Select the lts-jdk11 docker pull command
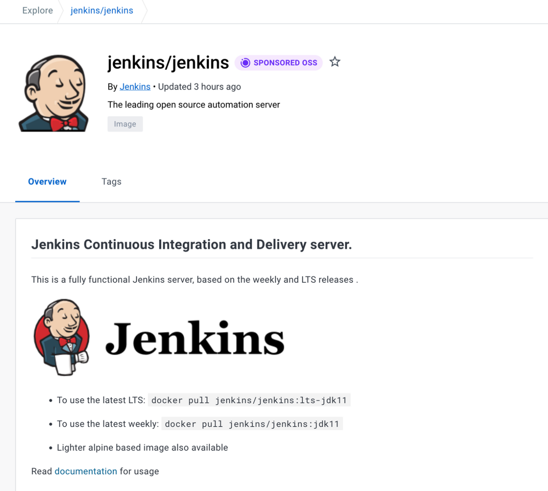The image size is (548, 491). tap(249, 400)
